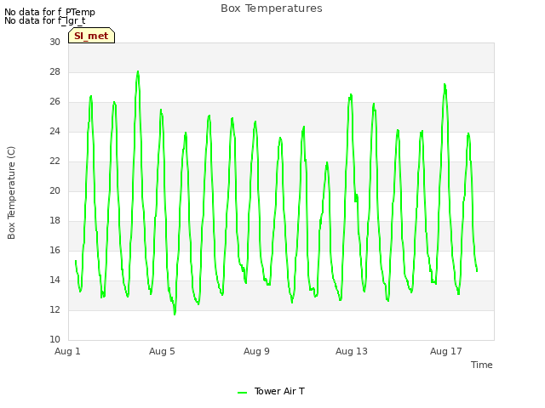Click the Time axis label
This screenshot has height=408, width=545.
tap(481, 365)
